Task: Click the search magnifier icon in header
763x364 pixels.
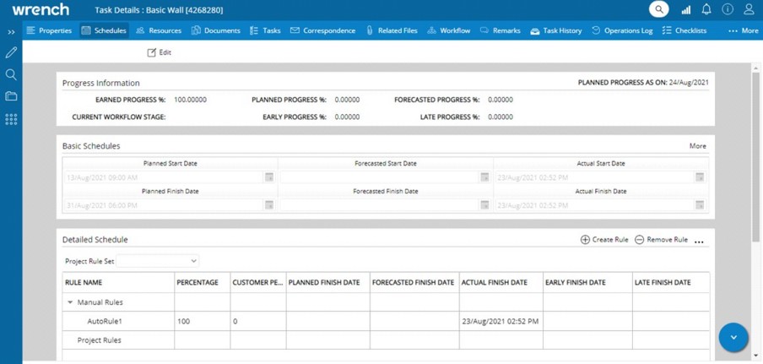Action: [658, 9]
